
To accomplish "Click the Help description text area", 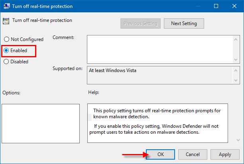I will tap(158, 123).
